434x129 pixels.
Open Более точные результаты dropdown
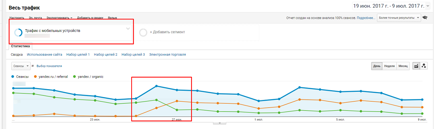[x=399, y=18]
